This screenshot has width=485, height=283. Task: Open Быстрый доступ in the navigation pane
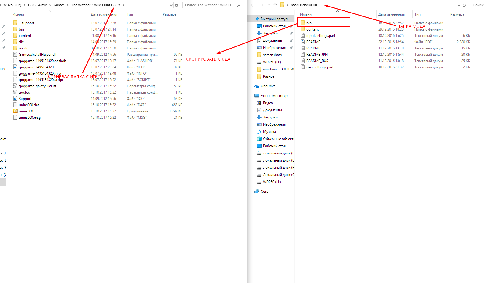(274, 19)
